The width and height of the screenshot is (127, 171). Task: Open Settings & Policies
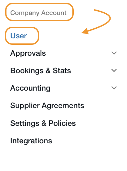[43, 123]
